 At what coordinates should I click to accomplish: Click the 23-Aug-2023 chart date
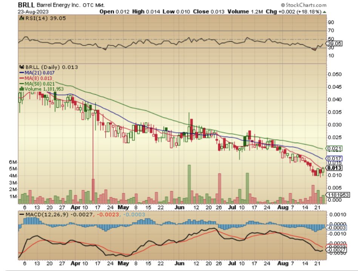coord(33,12)
